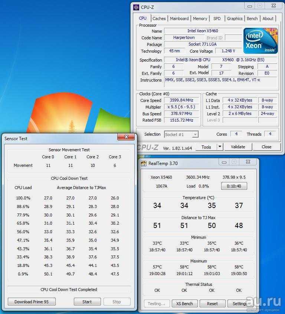The height and width of the screenshot is (314, 285).
Task: Click the Core Speed value 3599.84 MHz
Action: click(x=181, y=100)
